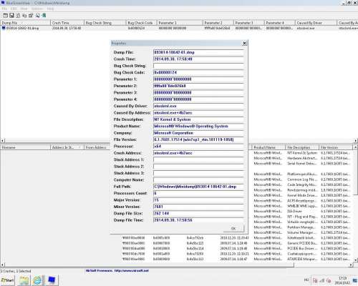Click the File Version field in Properties

tap(198, 139)
